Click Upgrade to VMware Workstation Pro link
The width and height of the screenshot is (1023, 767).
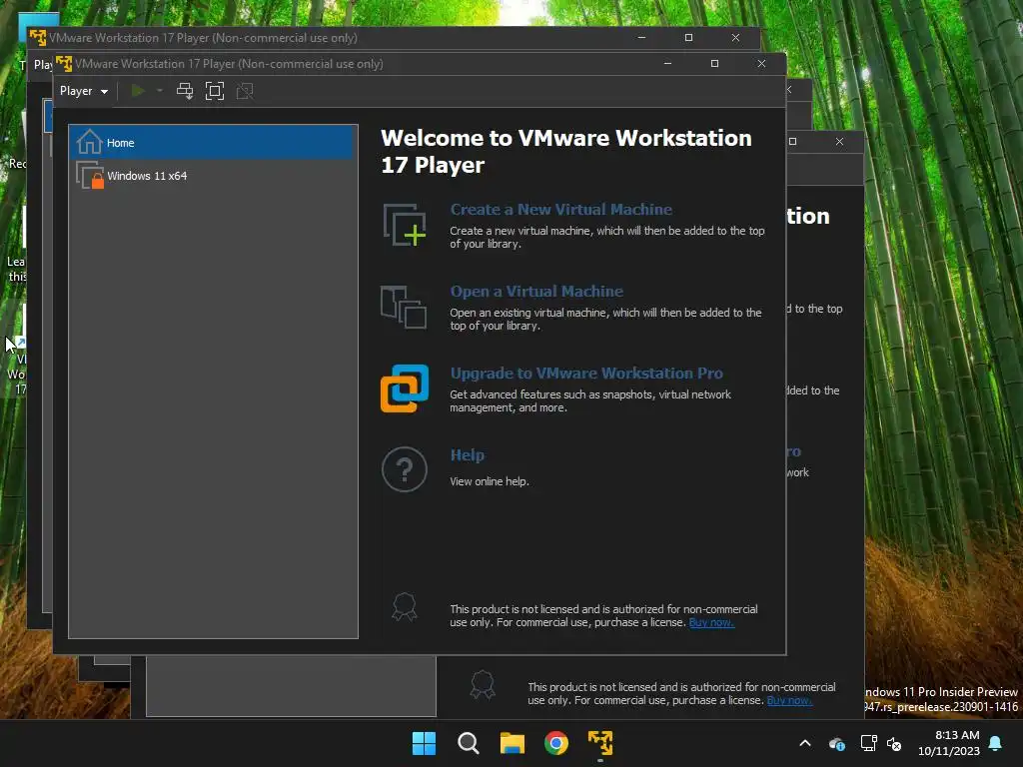[x=586, y=374]
